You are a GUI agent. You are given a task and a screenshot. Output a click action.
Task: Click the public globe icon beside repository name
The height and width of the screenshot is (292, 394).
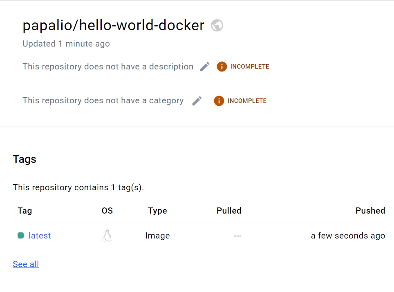[x=217, y=25]
